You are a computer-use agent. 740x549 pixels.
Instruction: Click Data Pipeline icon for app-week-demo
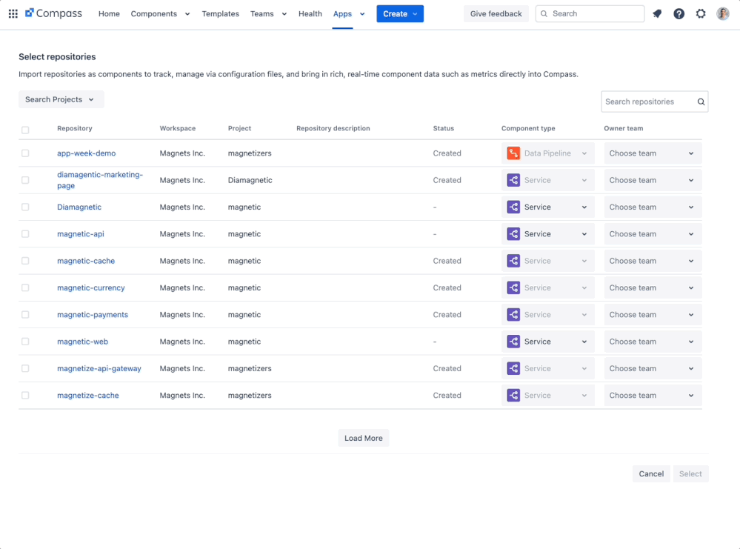tap(513, 153)
